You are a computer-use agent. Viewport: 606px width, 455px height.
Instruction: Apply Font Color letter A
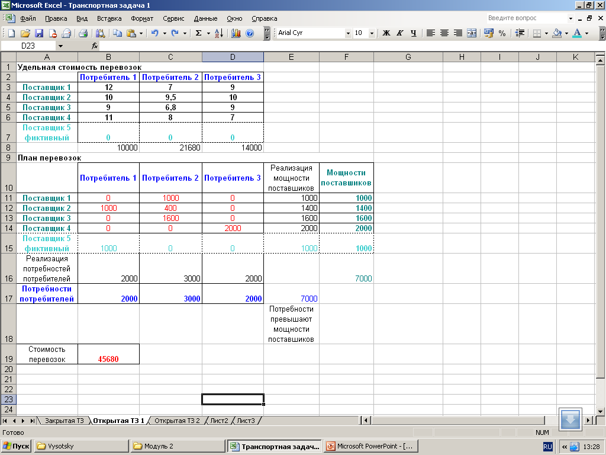point(577,33)
